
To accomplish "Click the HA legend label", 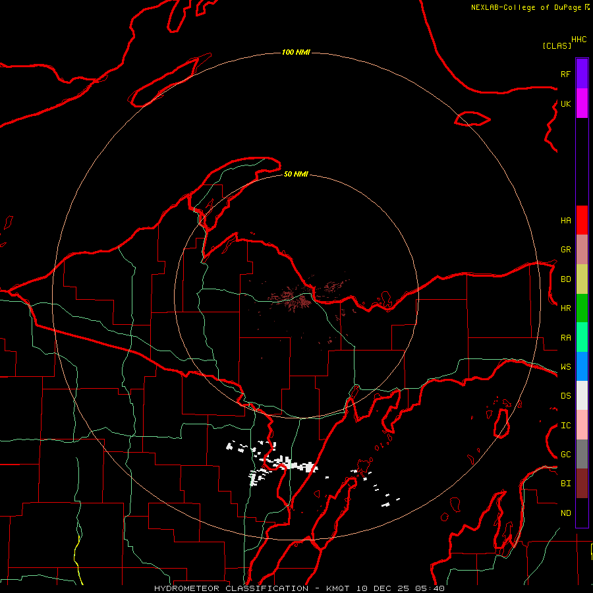I will tap(565, 220).
